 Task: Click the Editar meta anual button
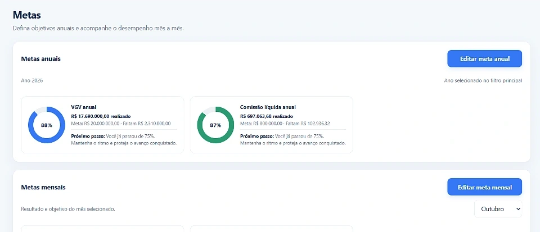pyautogui.click(x=484, y=59)
